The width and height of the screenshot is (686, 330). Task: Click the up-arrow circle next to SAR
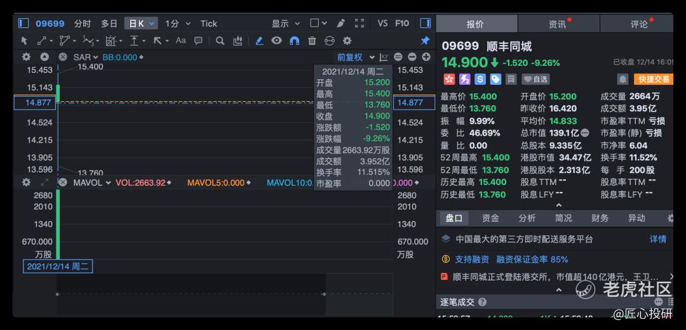44,57
